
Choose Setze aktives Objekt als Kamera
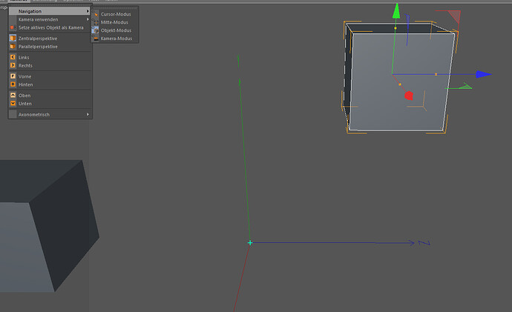click(49, 27)
